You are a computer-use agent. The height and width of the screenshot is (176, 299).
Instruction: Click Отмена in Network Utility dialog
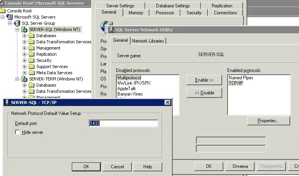click(240, 166)
